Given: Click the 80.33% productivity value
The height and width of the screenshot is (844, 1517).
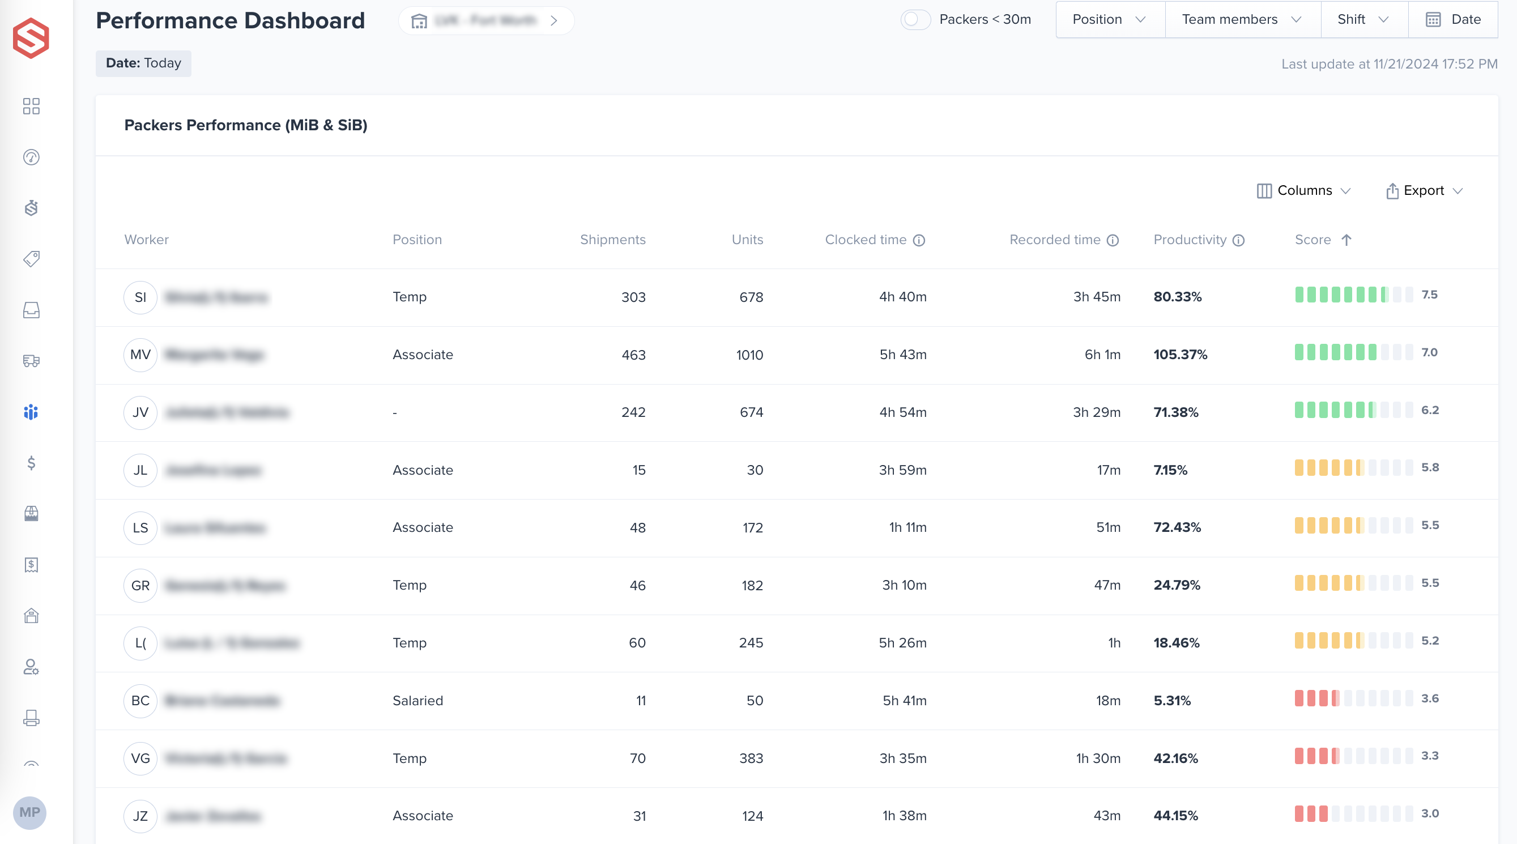Looking at the screenshot, I should click(1177, 297).
